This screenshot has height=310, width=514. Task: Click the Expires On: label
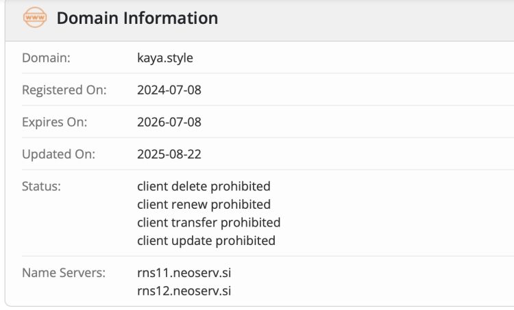click(55, 122)
